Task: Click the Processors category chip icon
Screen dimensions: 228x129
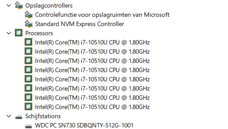Action: coord(18,33)
